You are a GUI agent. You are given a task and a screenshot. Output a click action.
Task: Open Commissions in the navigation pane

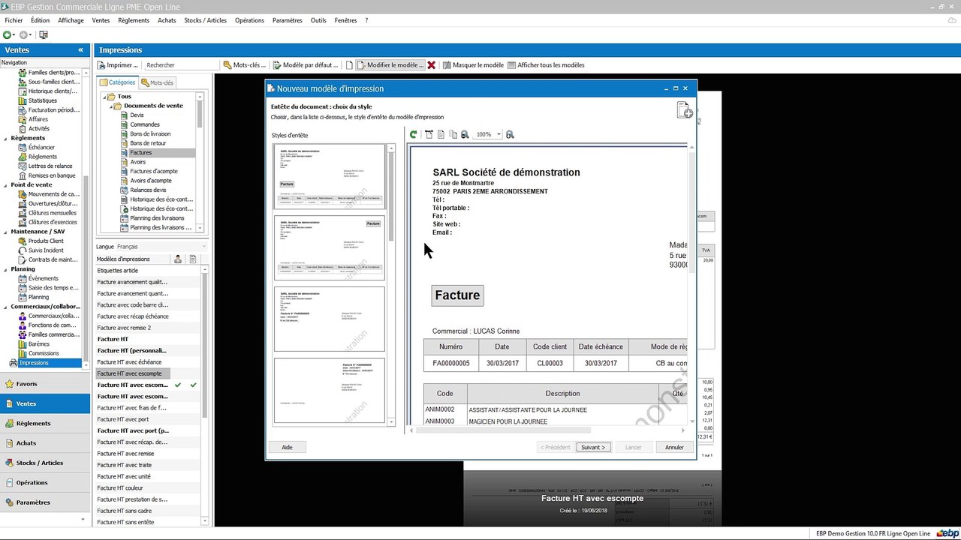tap(44, 353)
